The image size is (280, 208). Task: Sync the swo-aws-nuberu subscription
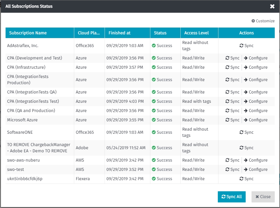pos(232,160)
